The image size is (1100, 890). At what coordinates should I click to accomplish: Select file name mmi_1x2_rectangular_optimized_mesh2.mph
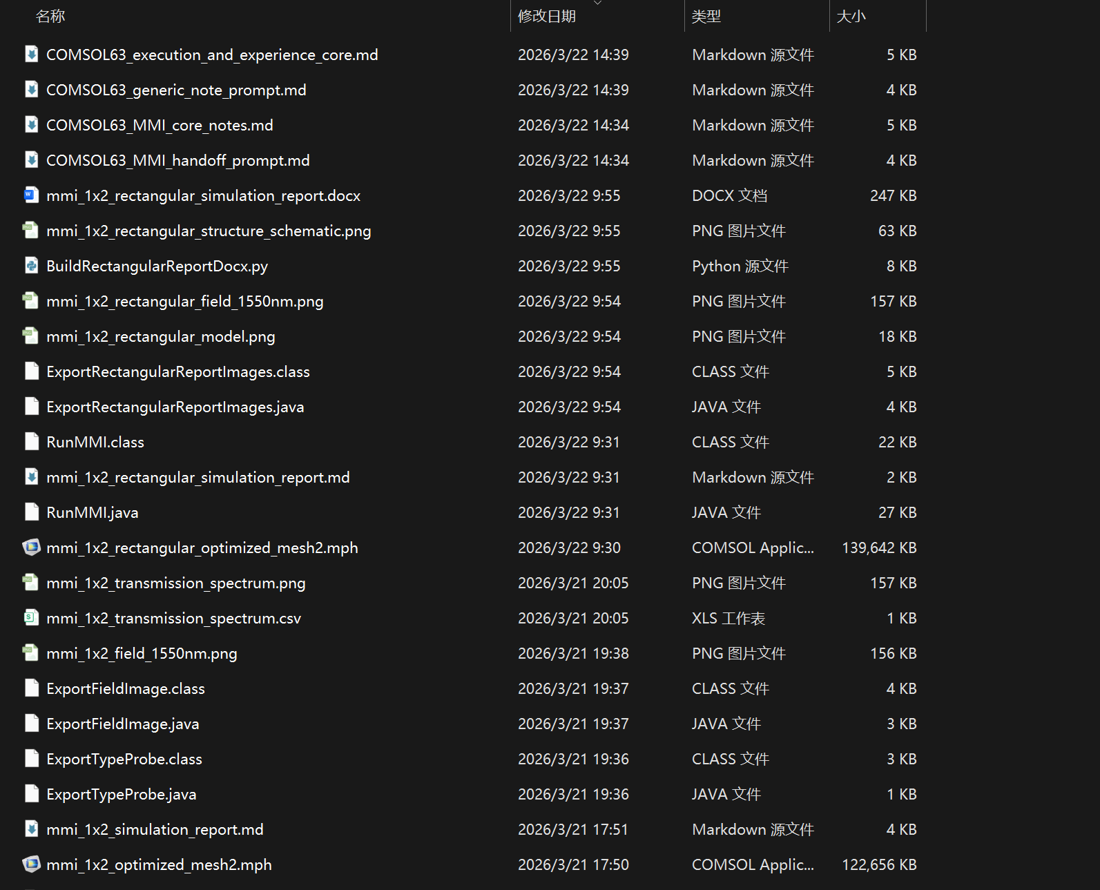coord(202,548)
